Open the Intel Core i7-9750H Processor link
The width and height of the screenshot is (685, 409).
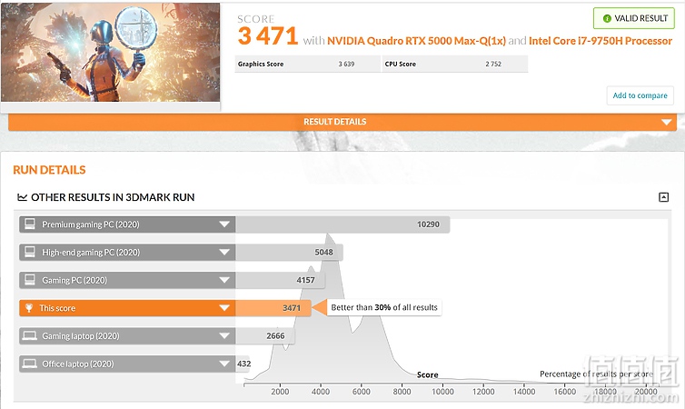click(x=601, y=41)
